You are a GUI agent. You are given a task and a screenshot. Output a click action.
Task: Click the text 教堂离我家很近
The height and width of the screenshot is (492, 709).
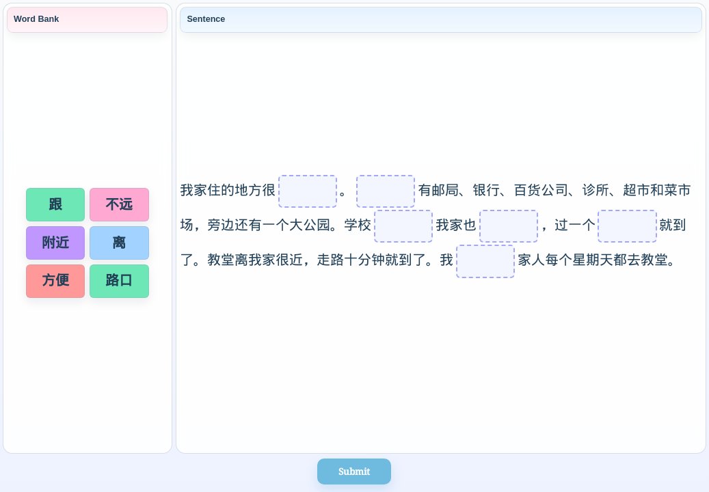pos(255,260)
